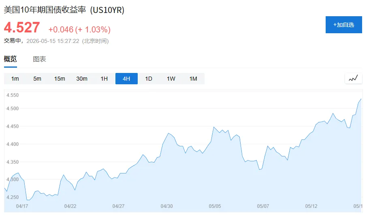Click the current yield value 4.527
Viewport: 369px width, 216px height.
[22, 27]
